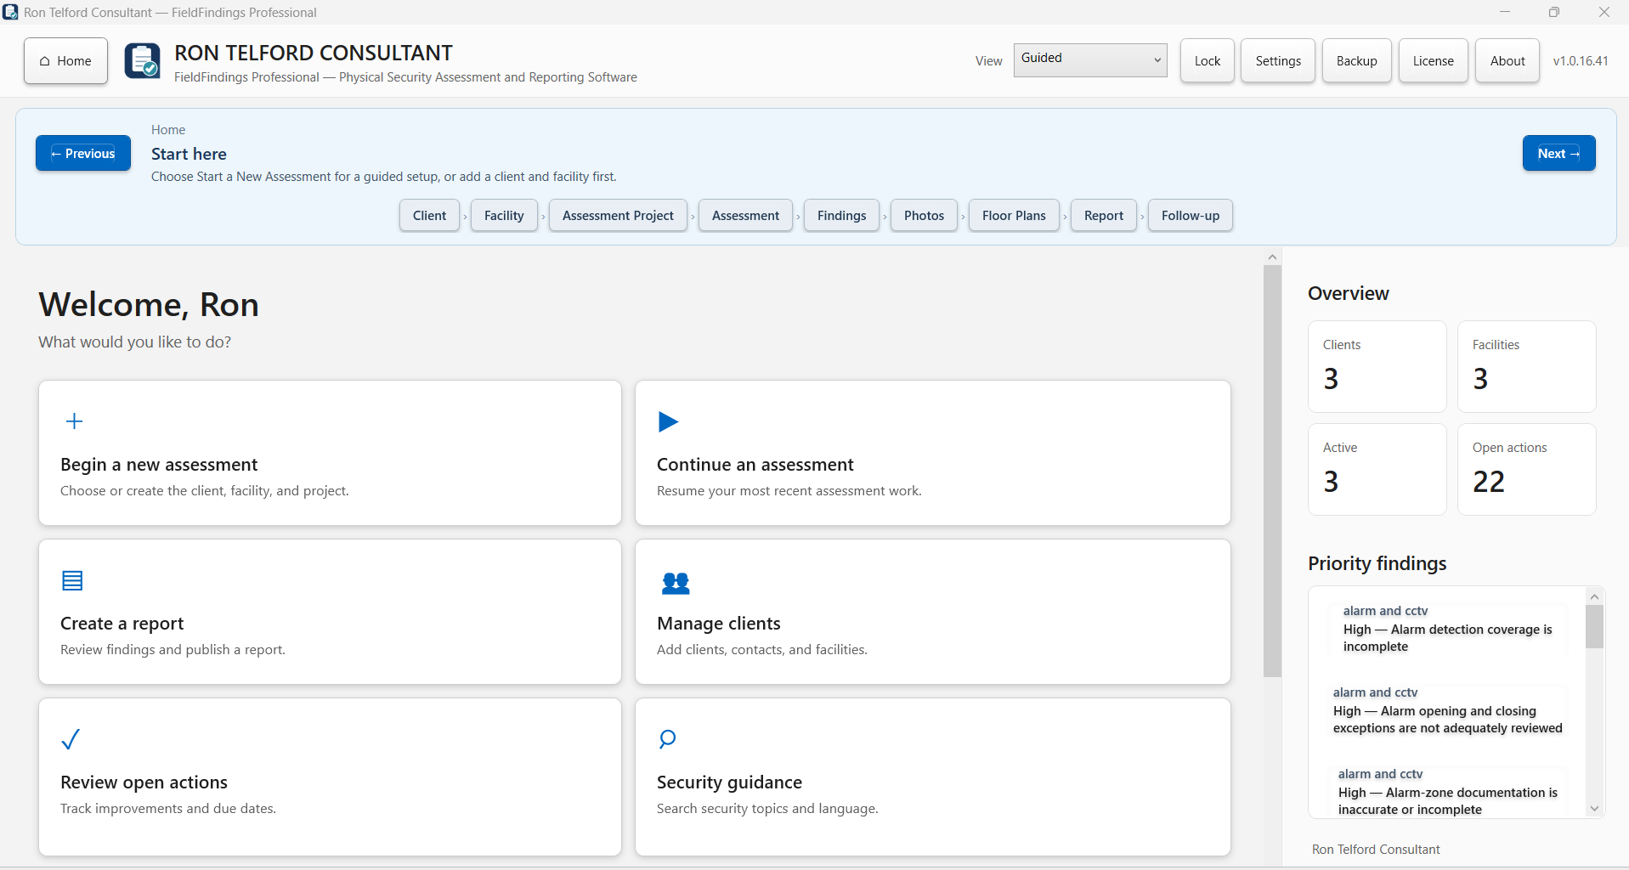Go to the Client workflow step
1629x870 pixels.
tap(429, 216)
